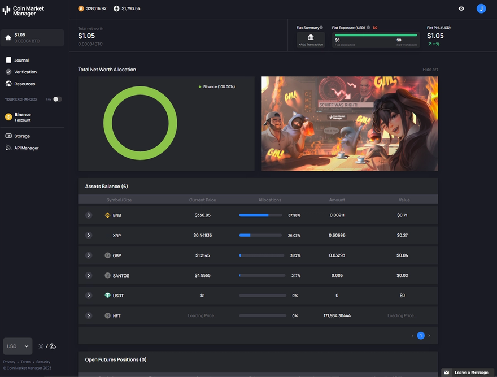This screenshot has width=497, height=377.
Task: Switch to dark theme moon icon
Action: (x=53, y=346)
